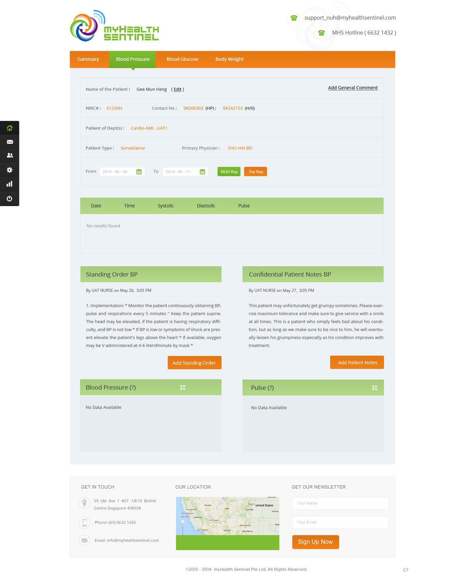The image size is (465, 580).
Task: Click the Pulse column header
Action: 244,206
